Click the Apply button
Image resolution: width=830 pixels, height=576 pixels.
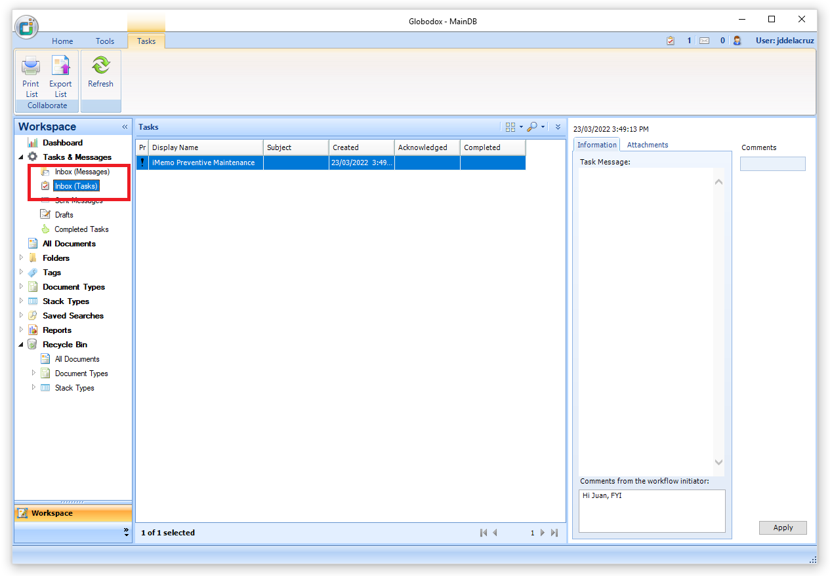tap(783, 528)
